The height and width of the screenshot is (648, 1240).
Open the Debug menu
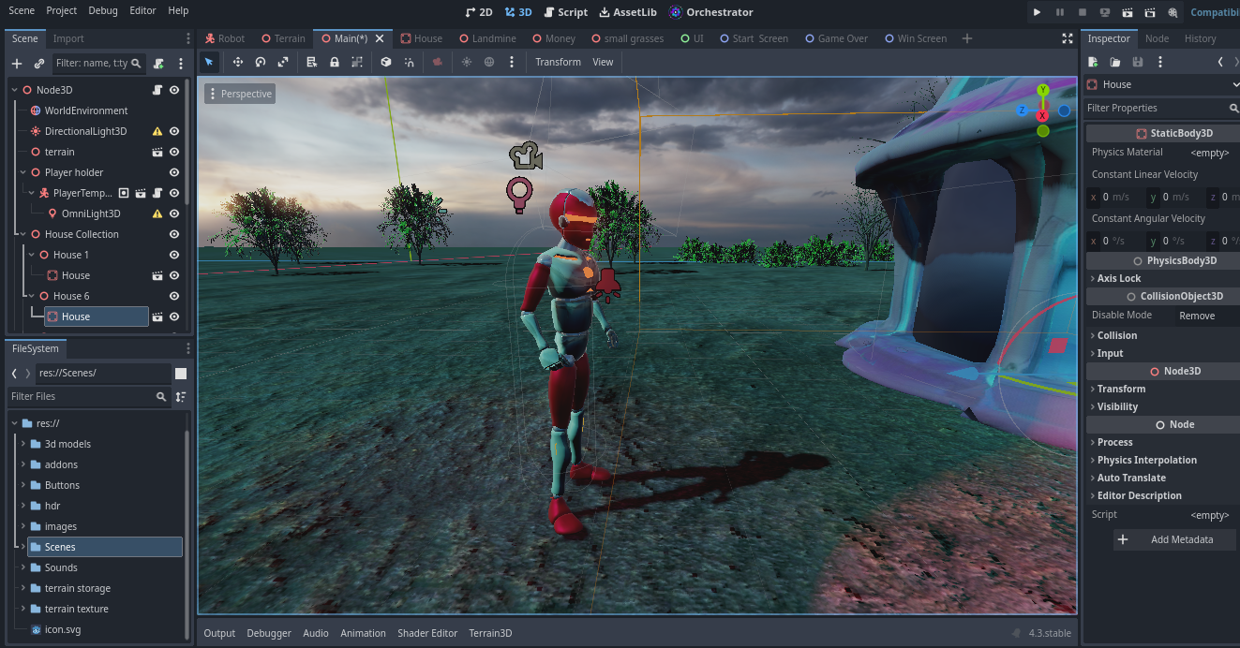click(102, 10)
